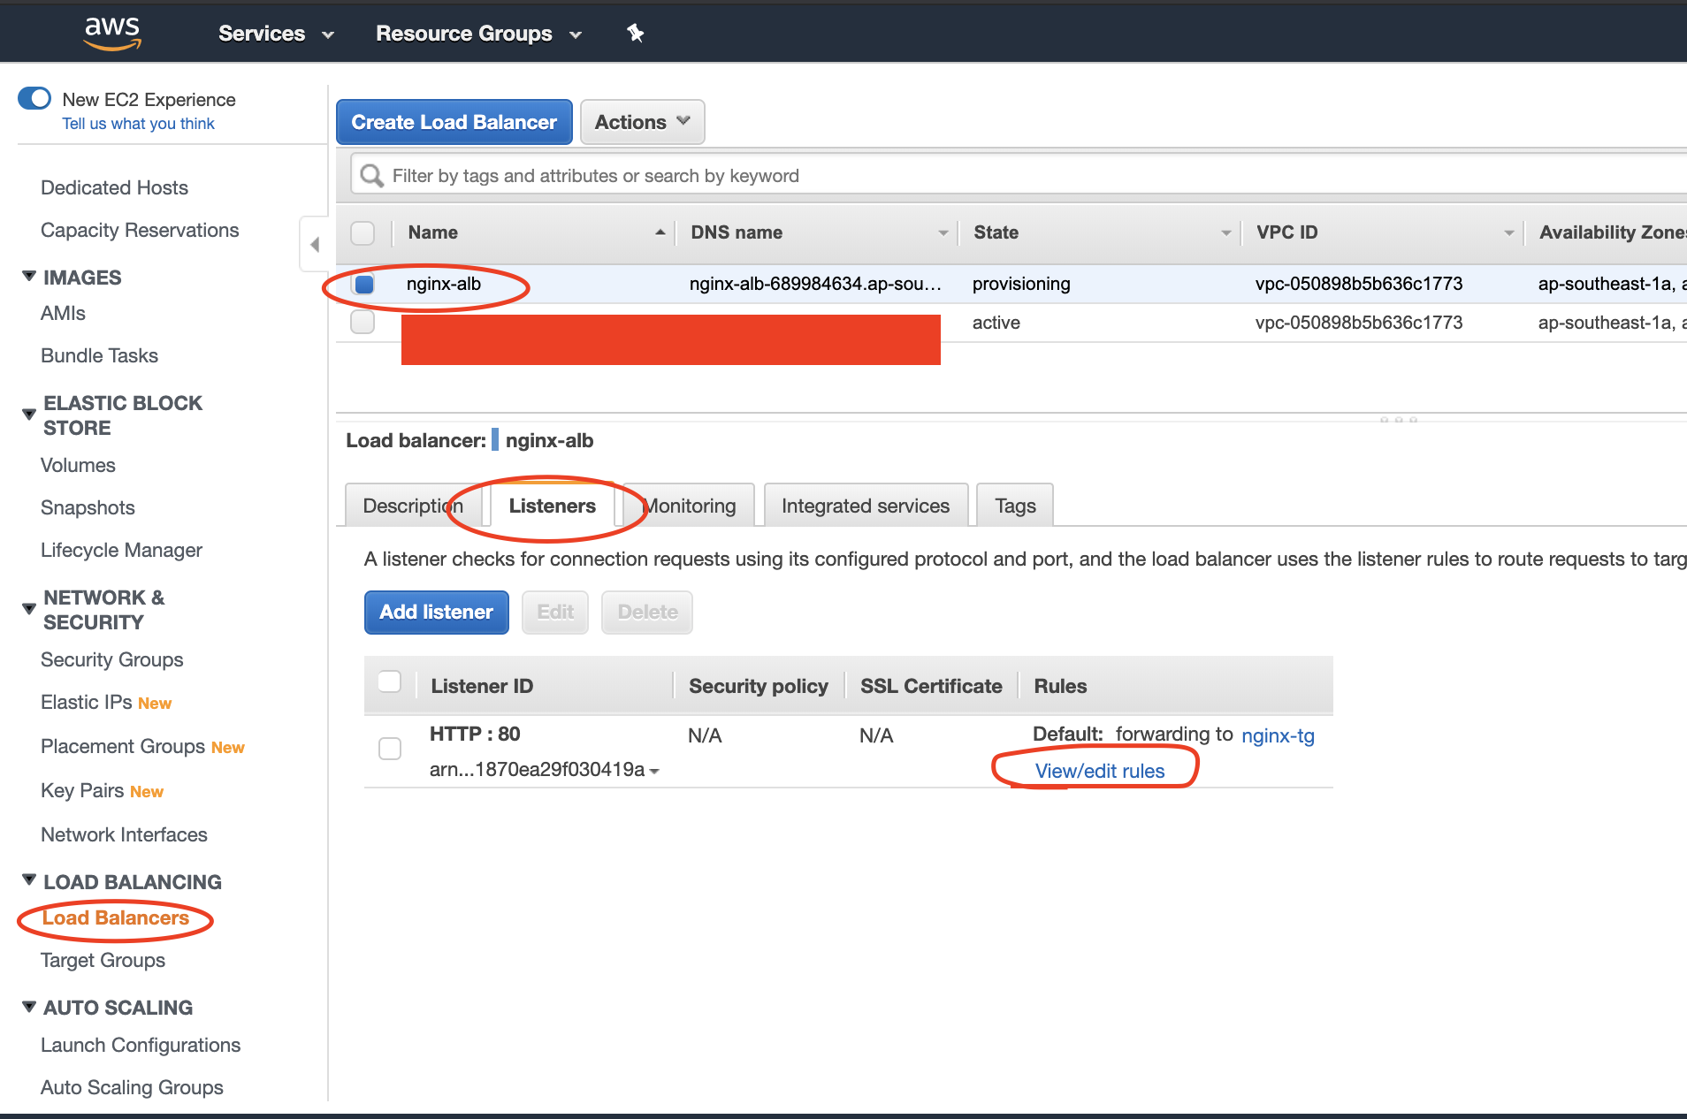Click the filter search input field
The width and height of the screenshot is (1687, 1119).
click(x=973, y=176)
